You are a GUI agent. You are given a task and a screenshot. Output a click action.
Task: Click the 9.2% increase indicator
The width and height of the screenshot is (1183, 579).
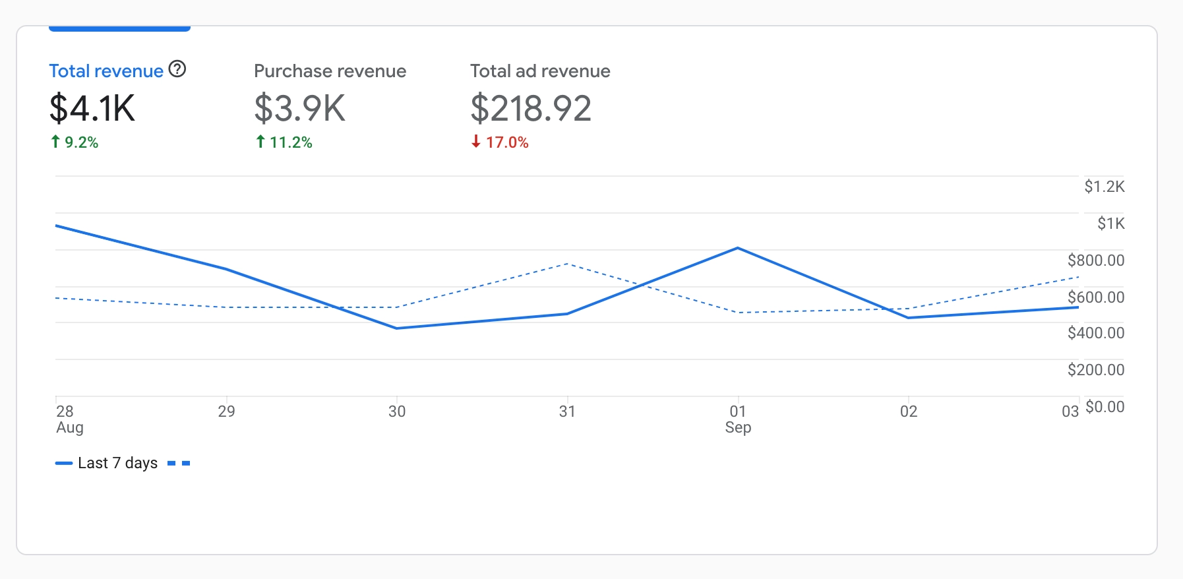(x=75, y=142)
